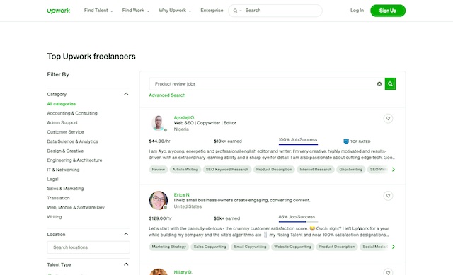Collapse the Category filter section
This screenshot has width=453, height=275.
point(126,94)
